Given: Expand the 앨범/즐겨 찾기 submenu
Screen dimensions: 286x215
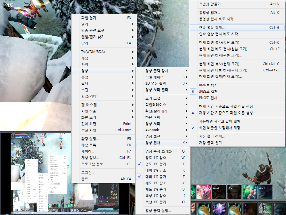Looking at the screenshot, I should [104, 37].
